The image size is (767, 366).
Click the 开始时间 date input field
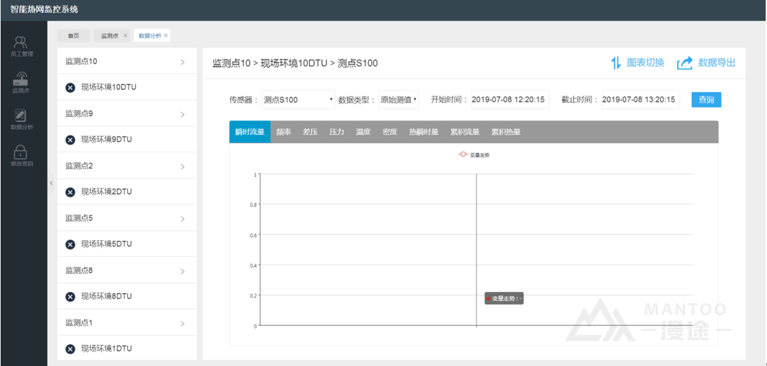click(x=510, y=100)
